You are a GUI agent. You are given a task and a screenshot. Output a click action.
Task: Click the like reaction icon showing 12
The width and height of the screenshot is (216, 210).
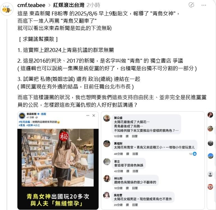pos(195,154)
